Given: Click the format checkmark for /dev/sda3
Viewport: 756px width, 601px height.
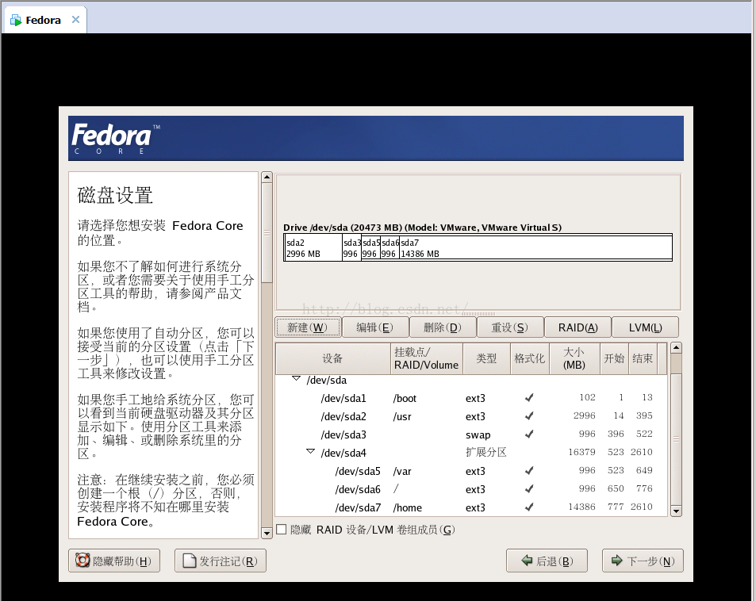Looking at the screenshot, I should 529,434.
